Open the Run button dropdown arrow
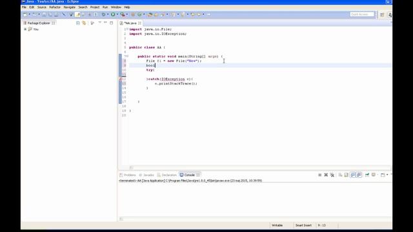The width and height of the screenshot is (413, 232). point(117,14)
